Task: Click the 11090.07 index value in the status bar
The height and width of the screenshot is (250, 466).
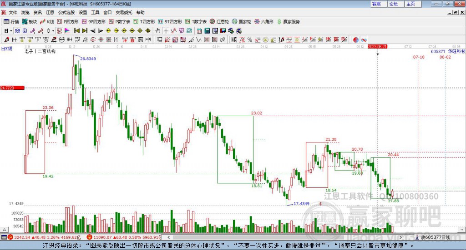Action: (102, 237)
